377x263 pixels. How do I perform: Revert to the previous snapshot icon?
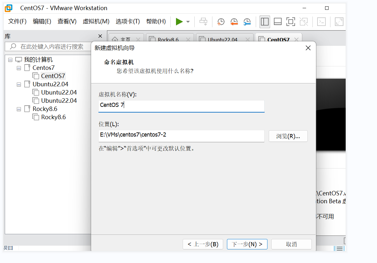pos(234,21)
